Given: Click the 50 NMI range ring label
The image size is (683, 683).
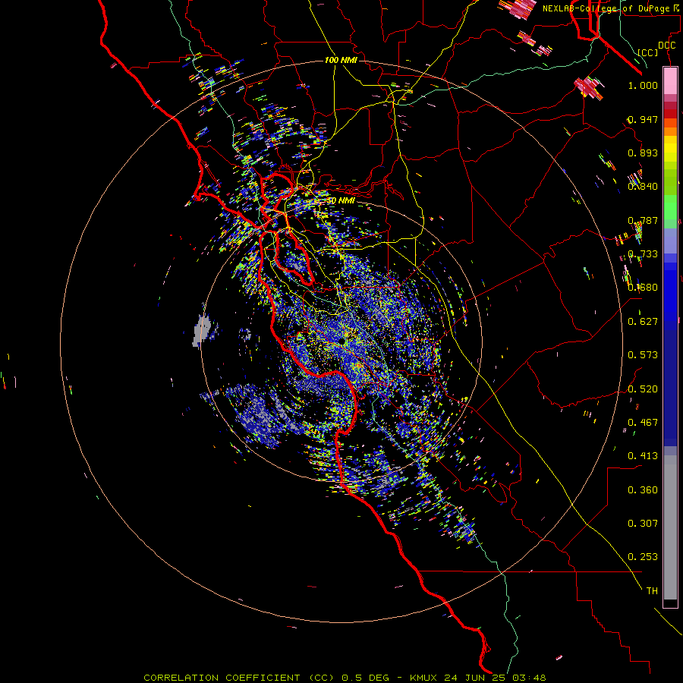Looking at the screenshot, I should tap(341, 201).
